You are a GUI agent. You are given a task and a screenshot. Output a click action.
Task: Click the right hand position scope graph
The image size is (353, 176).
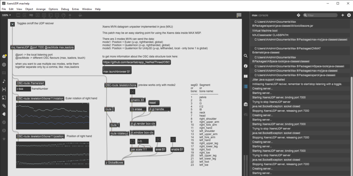pos(52,155)
